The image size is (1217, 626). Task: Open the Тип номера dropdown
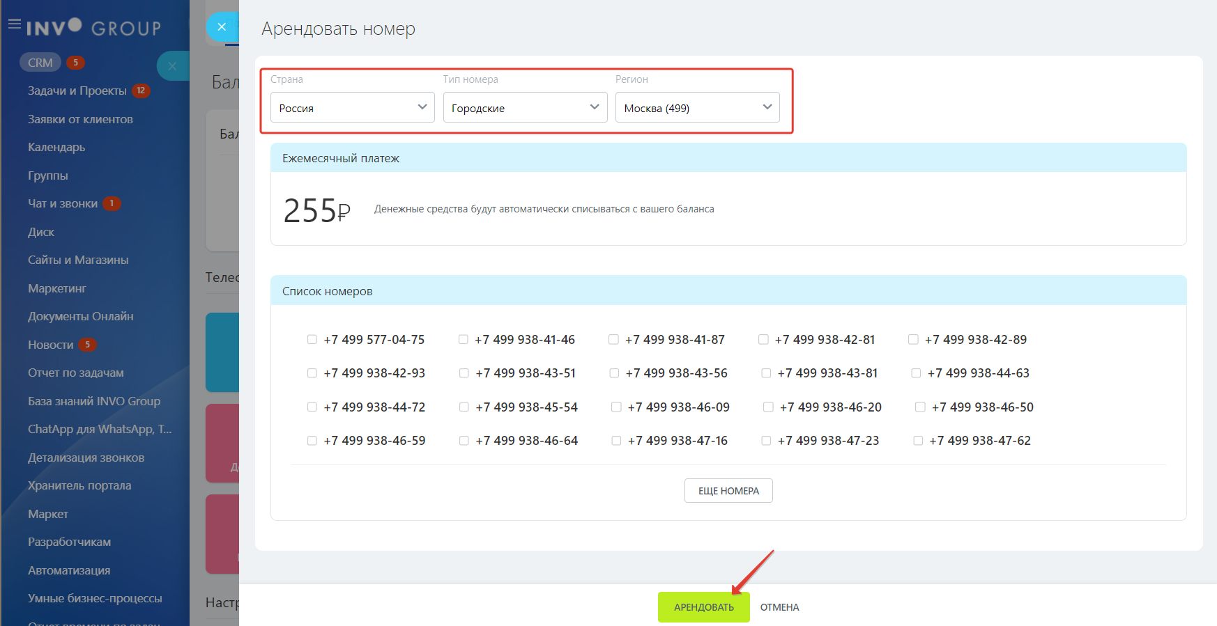tap(525, 107)
